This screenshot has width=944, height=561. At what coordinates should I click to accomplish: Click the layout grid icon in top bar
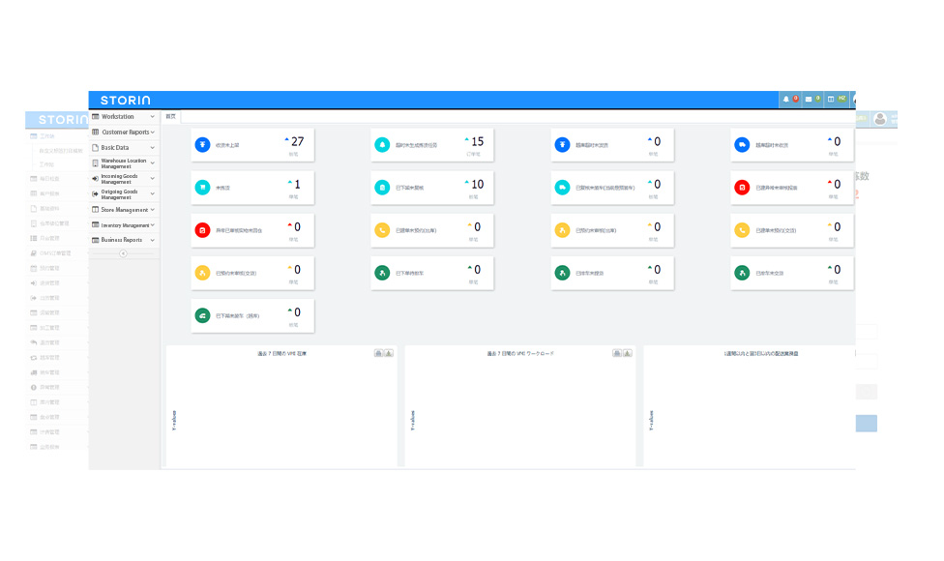pyautogui.click(x=831, y=100)
